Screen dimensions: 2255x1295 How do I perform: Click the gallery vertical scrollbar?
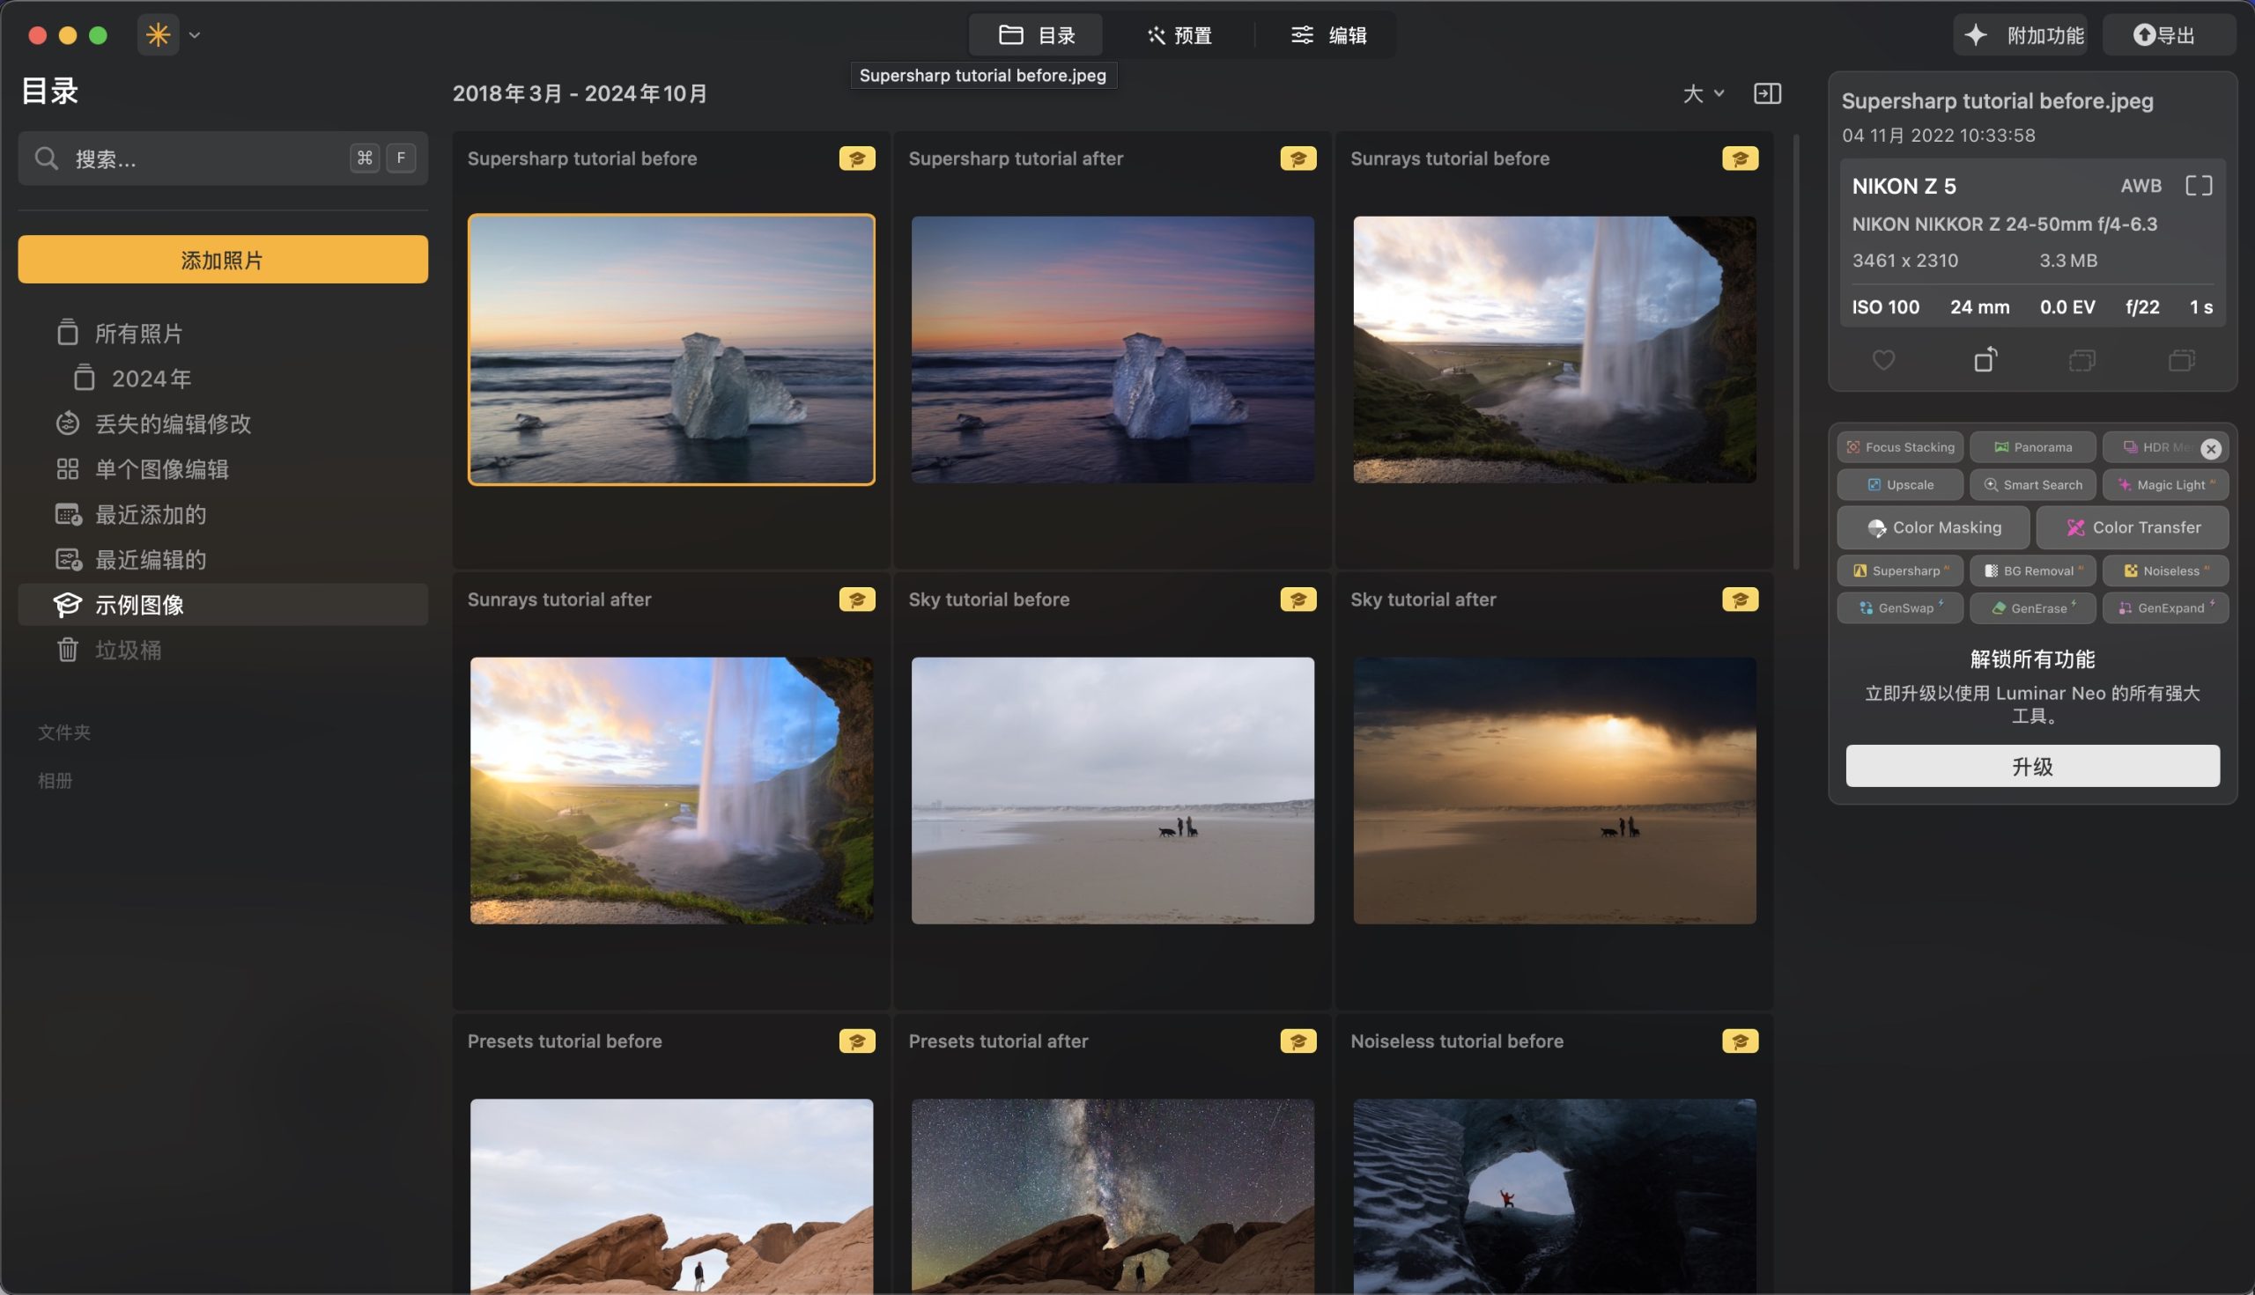1797,351
